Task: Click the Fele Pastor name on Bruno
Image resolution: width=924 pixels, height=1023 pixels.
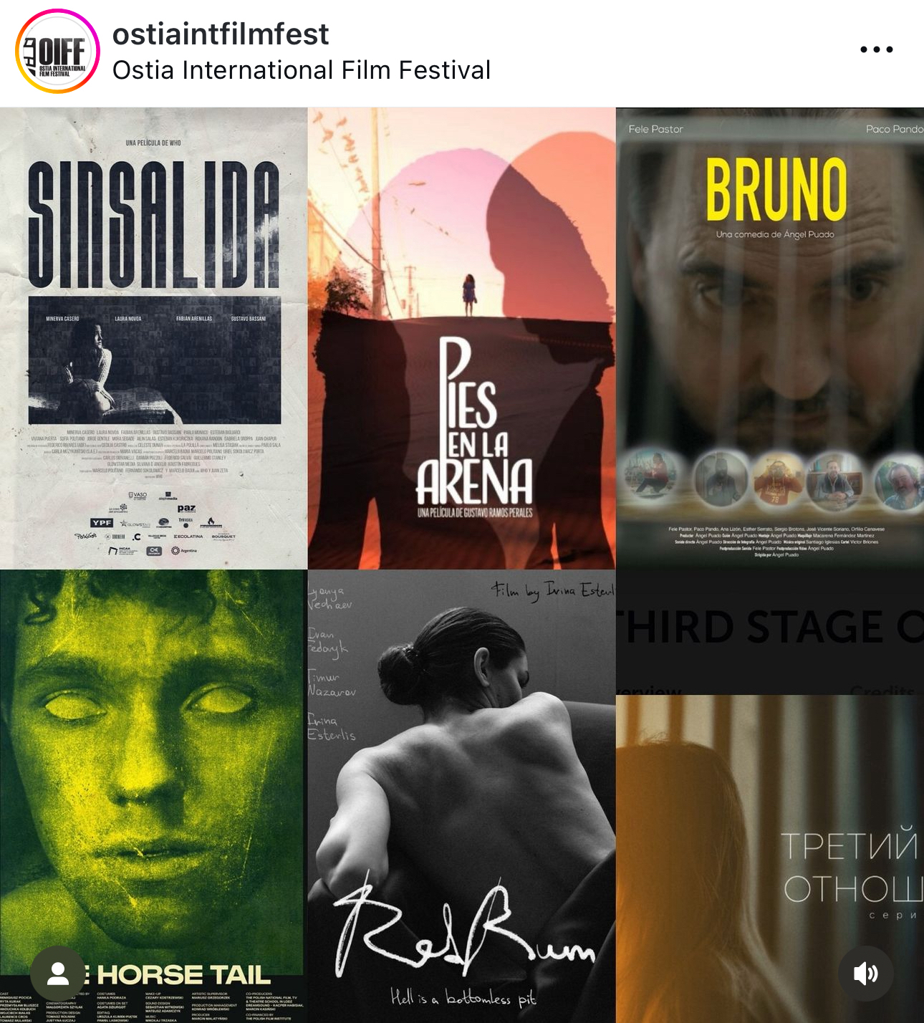Action: tap(655, 129)
